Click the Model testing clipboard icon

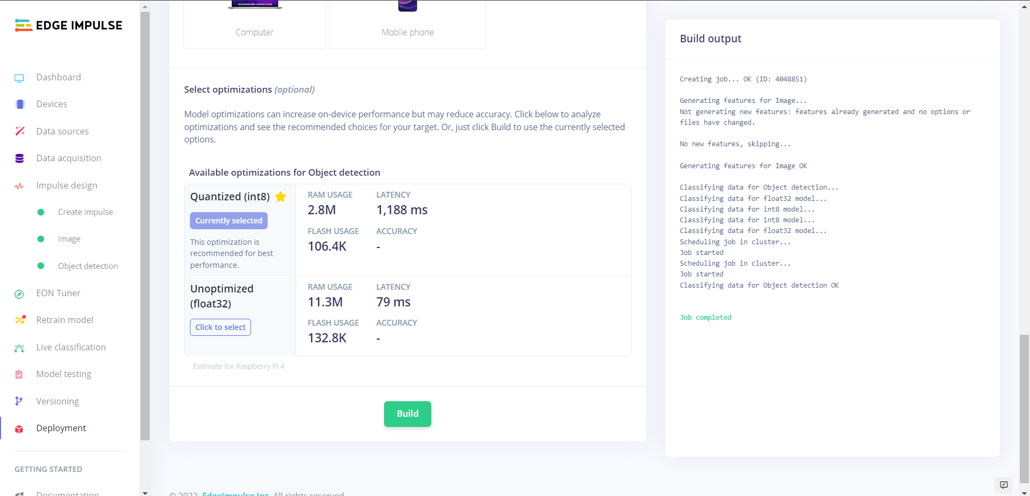click(x=19, y=374)
